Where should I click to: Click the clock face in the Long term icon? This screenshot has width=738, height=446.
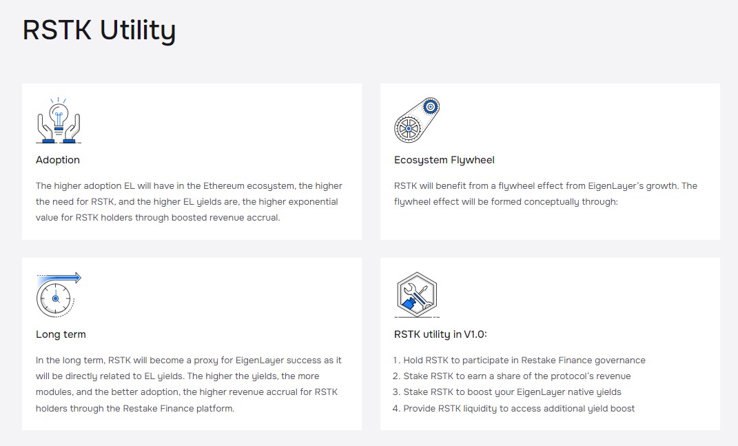(54, 298)
